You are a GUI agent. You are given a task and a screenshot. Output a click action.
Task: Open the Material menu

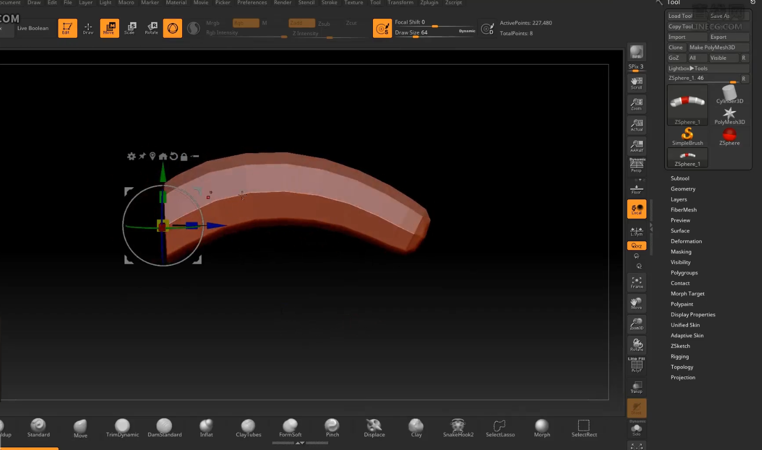point(176,3)
